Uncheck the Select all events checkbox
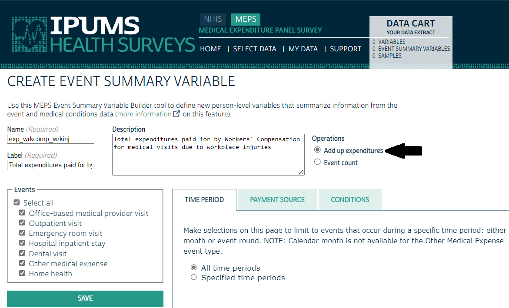Screen dimensions: 509x308 [x=17, y=202]
